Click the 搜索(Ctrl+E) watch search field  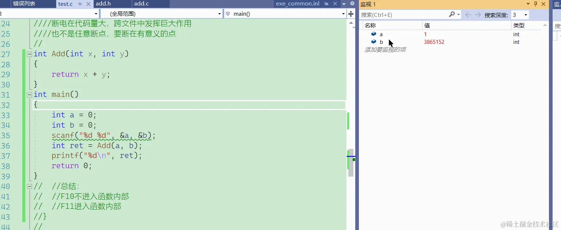[x=404, y=15]
